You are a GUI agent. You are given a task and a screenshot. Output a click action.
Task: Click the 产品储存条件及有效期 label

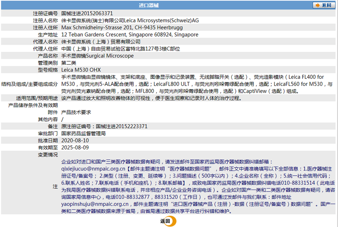click(x=33, y=105)
